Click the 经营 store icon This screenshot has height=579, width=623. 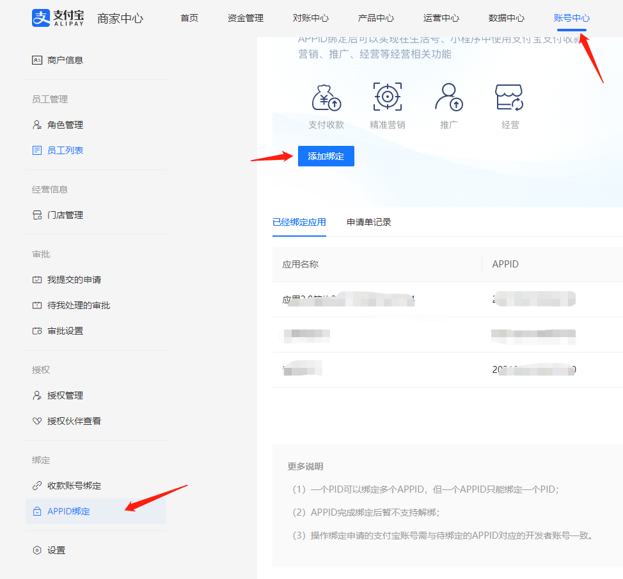(x=510, y=97)
